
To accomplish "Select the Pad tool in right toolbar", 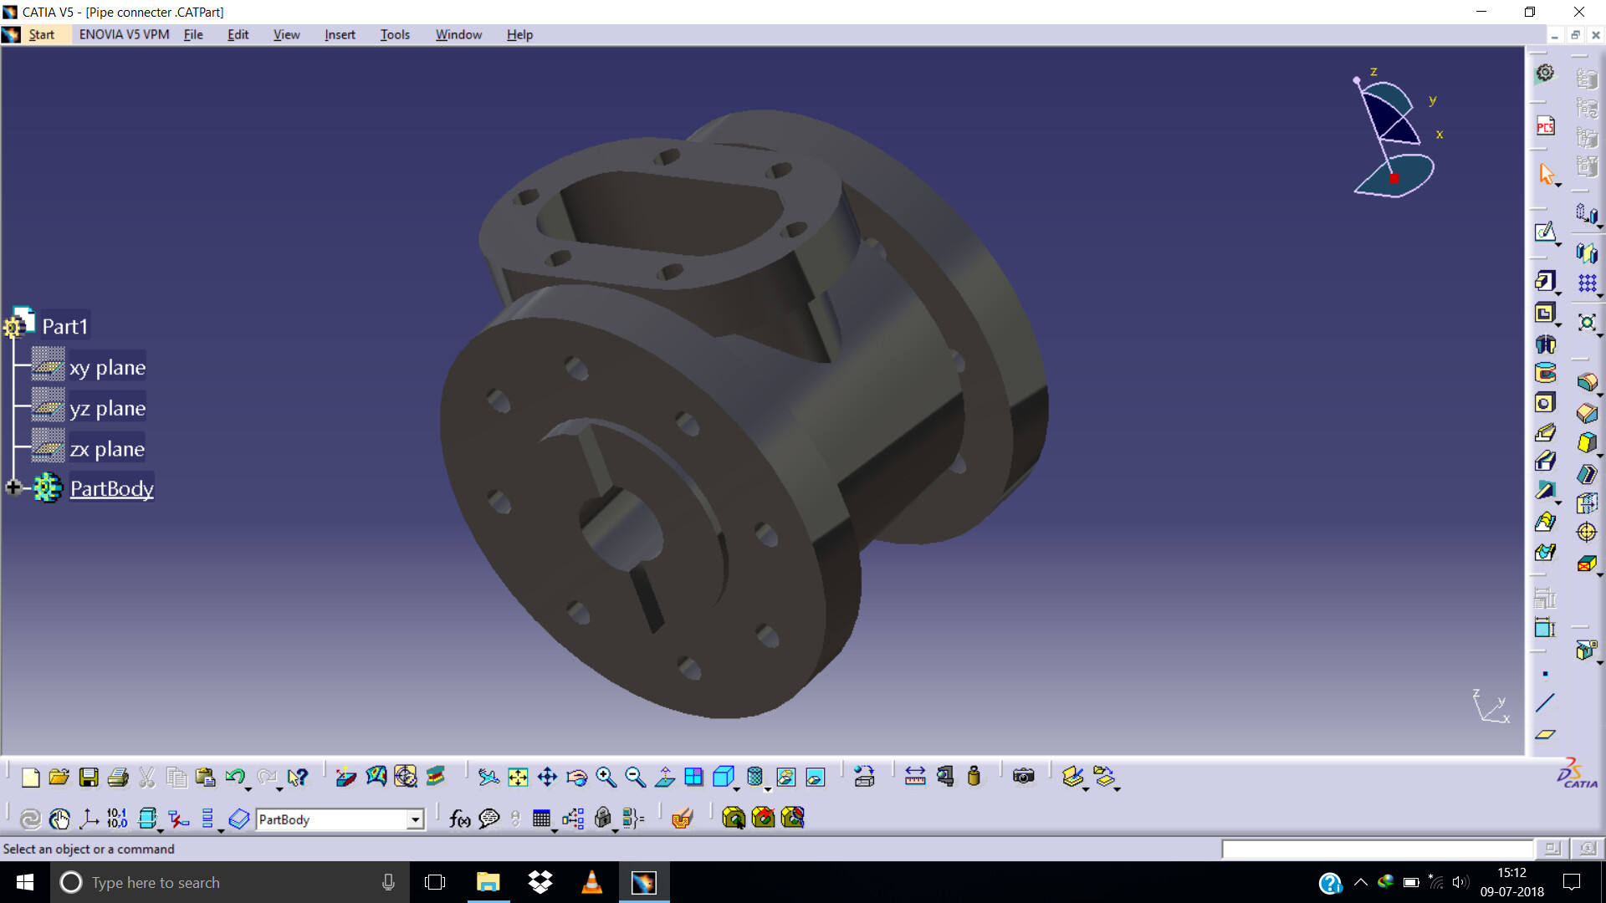I will point(1544,282).
